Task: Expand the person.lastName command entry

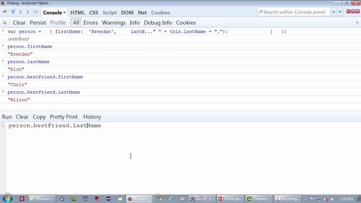Action: [x=3, y=61]
